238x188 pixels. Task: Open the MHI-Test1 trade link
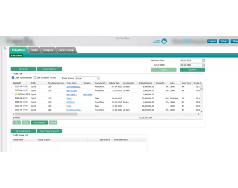(x=71, y=102)
